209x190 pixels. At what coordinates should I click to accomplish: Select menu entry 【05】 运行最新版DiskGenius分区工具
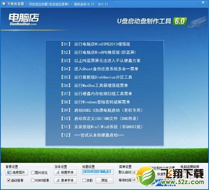click(x=96, y=77)
